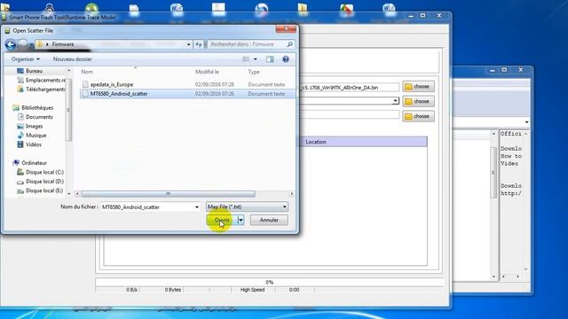Click the second choose button
The image size is (568, 319).
(x=418, y=101)
